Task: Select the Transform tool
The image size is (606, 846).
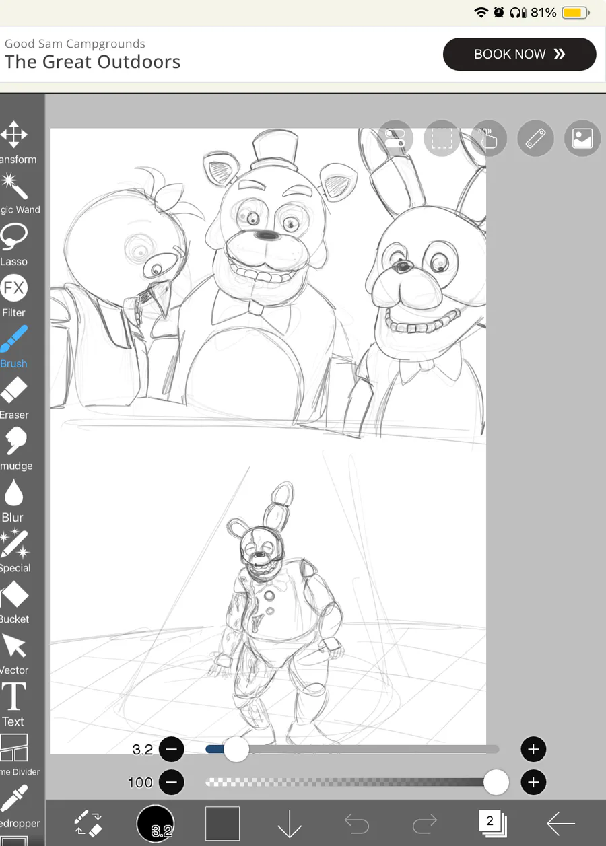Action: pyautogui.click(x=13, y=143)
